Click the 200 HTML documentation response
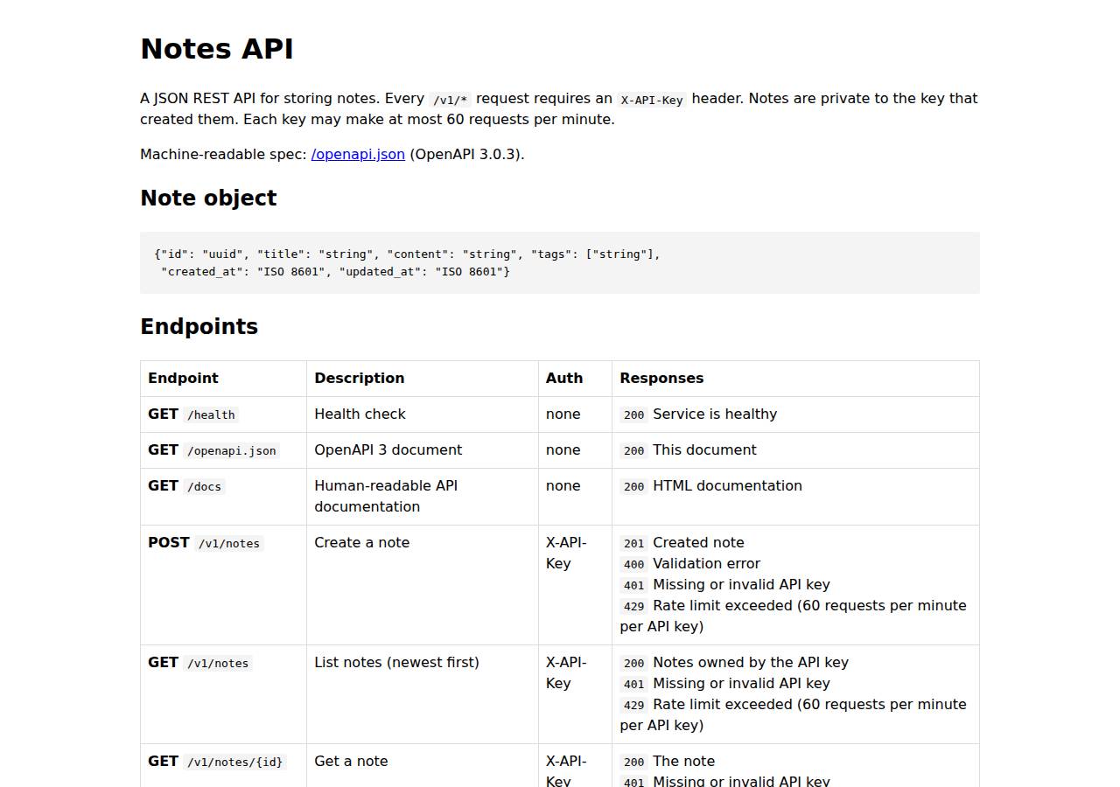Screen dimensions: 1120x787 (710, 485)
